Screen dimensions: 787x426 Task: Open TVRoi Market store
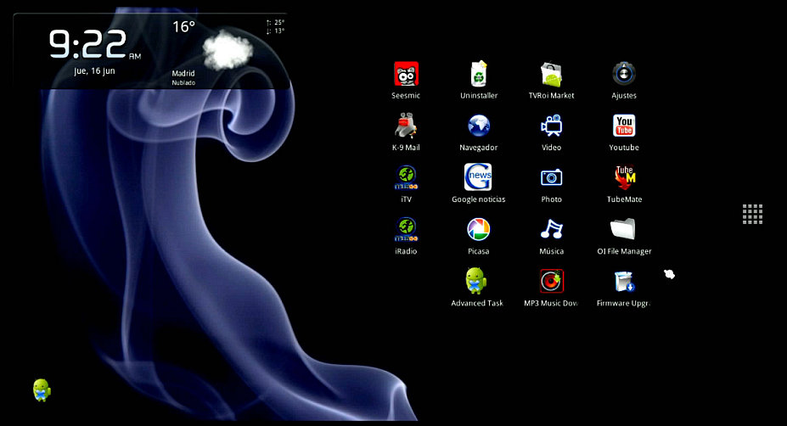(551, 75)
